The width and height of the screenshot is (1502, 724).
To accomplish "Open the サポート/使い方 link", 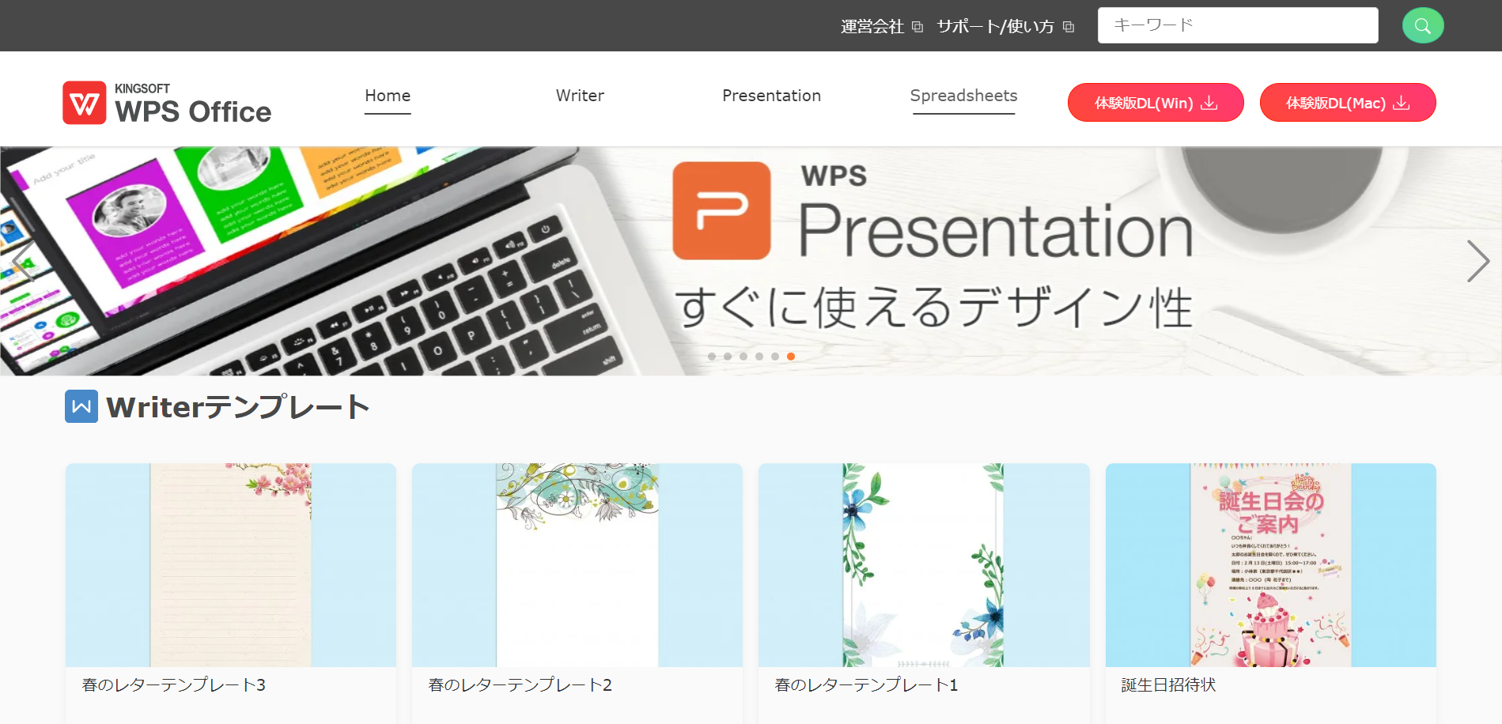I will pos(995,27).
